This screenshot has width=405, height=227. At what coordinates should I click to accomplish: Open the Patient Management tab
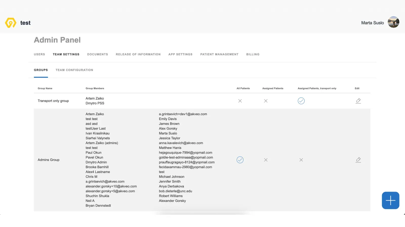[x=219, y=54]
